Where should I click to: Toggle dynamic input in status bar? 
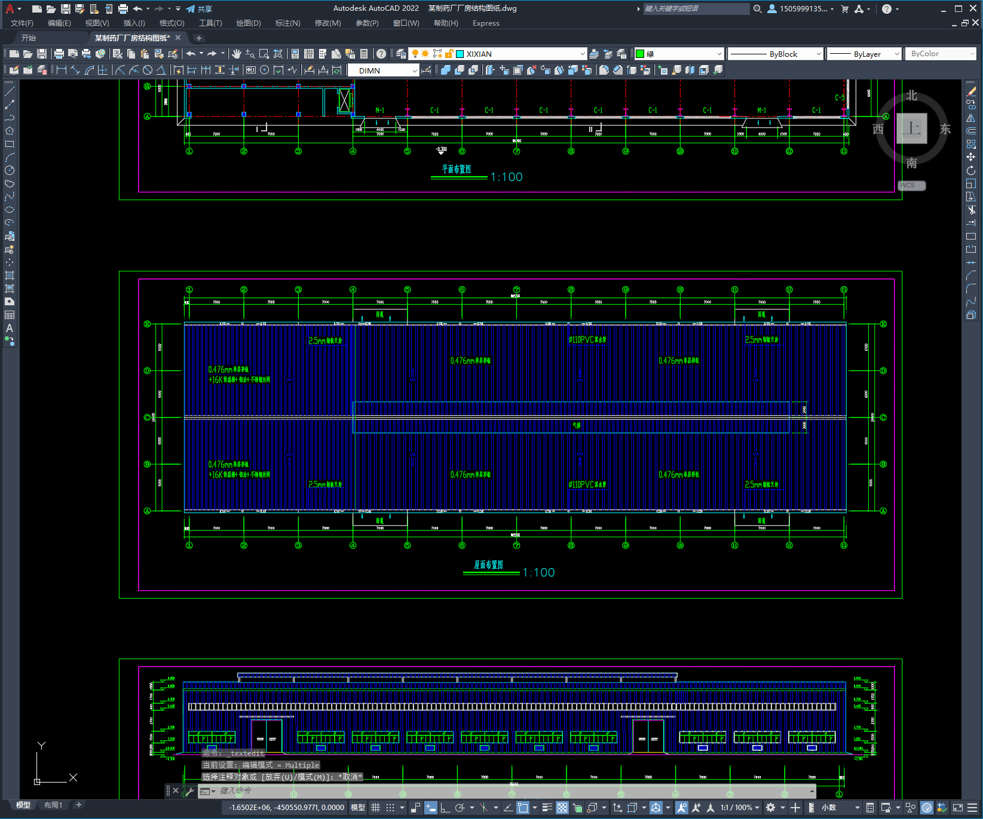pos(430,808)
